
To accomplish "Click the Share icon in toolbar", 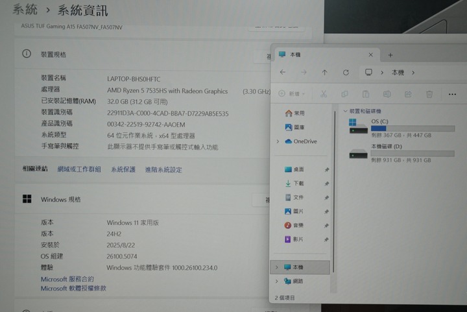I will tap(408, 94).
